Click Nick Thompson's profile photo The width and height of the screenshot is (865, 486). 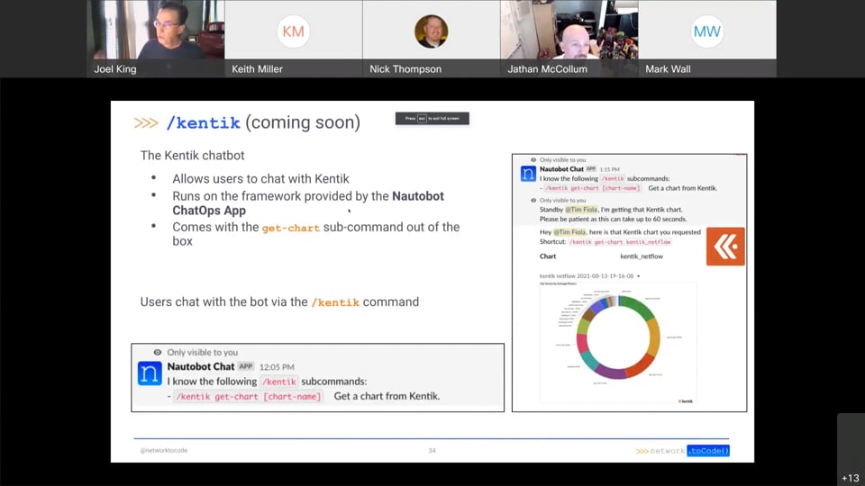(x=431, y=31)
